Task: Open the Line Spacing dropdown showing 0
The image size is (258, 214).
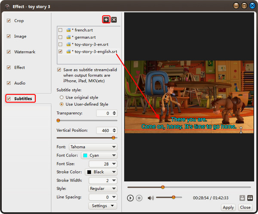Action: point(103,197)
